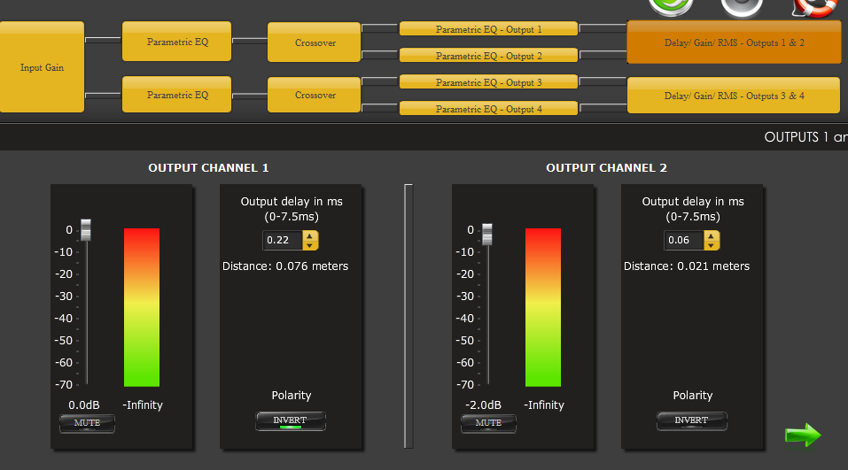Decrease Channel 2 output delay with down arrow
848x470 pixels.
pos(712,245)
